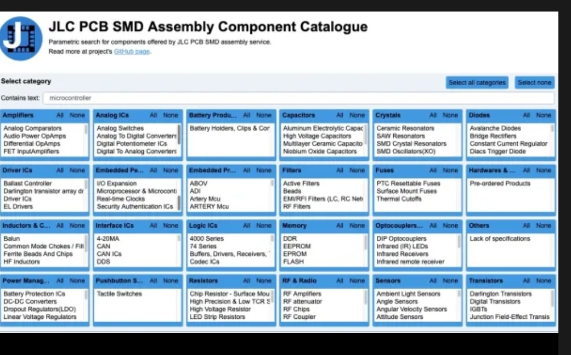
Task: Click the JLC PCB catalogue logo
Action: (x=20, y=38)
